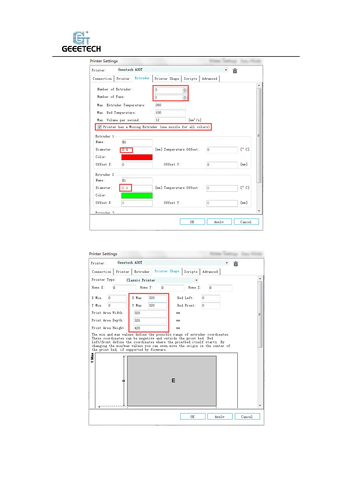The height and width of the screenshot is (498, 352).
Task: Pick Extruder 2 green color swatch
Action: 137,195
